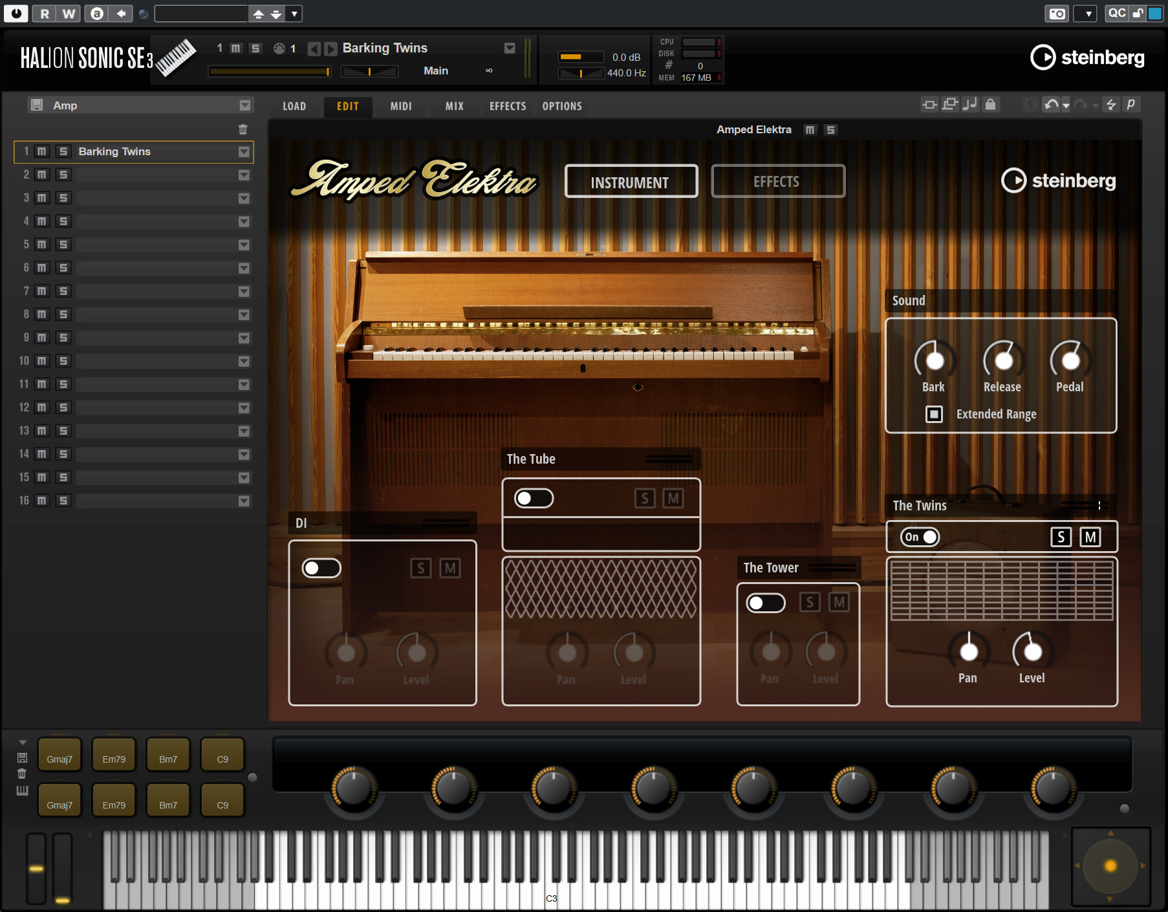The width and height of the screenshot is (1168, 912).
Task: Click the padlock icon in edit toolbar
Action: point(990,105)
